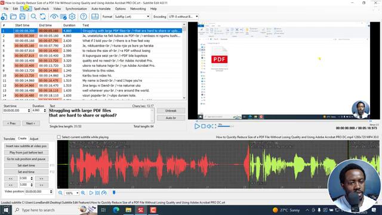Open Settings via gear icon
This screenshot has height=215, width=382.
click(x=72, y=17)
